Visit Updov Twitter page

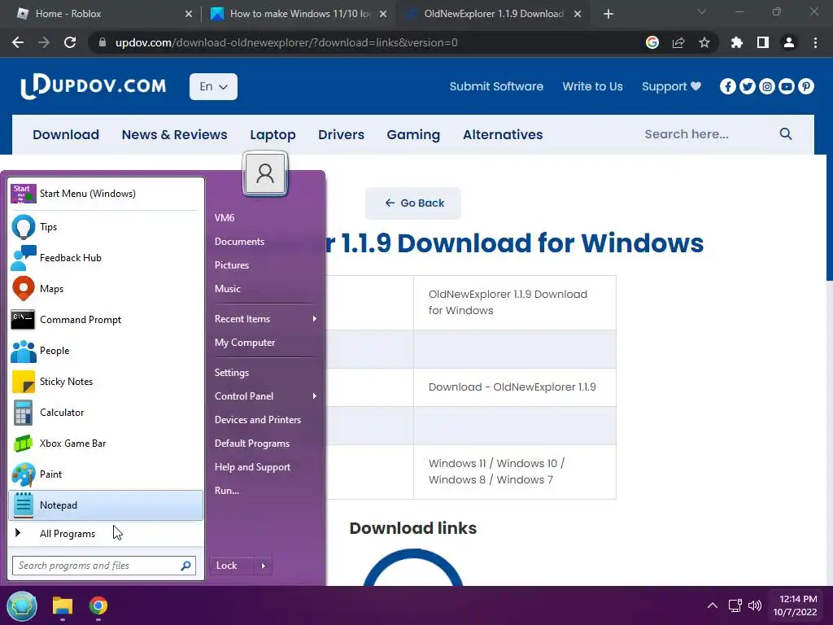pyautogui.click(x=748, y=86)
